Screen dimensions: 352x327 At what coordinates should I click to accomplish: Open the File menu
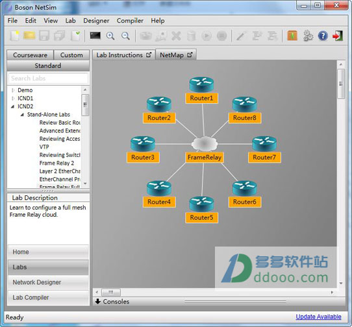click(x=12, y=21)
